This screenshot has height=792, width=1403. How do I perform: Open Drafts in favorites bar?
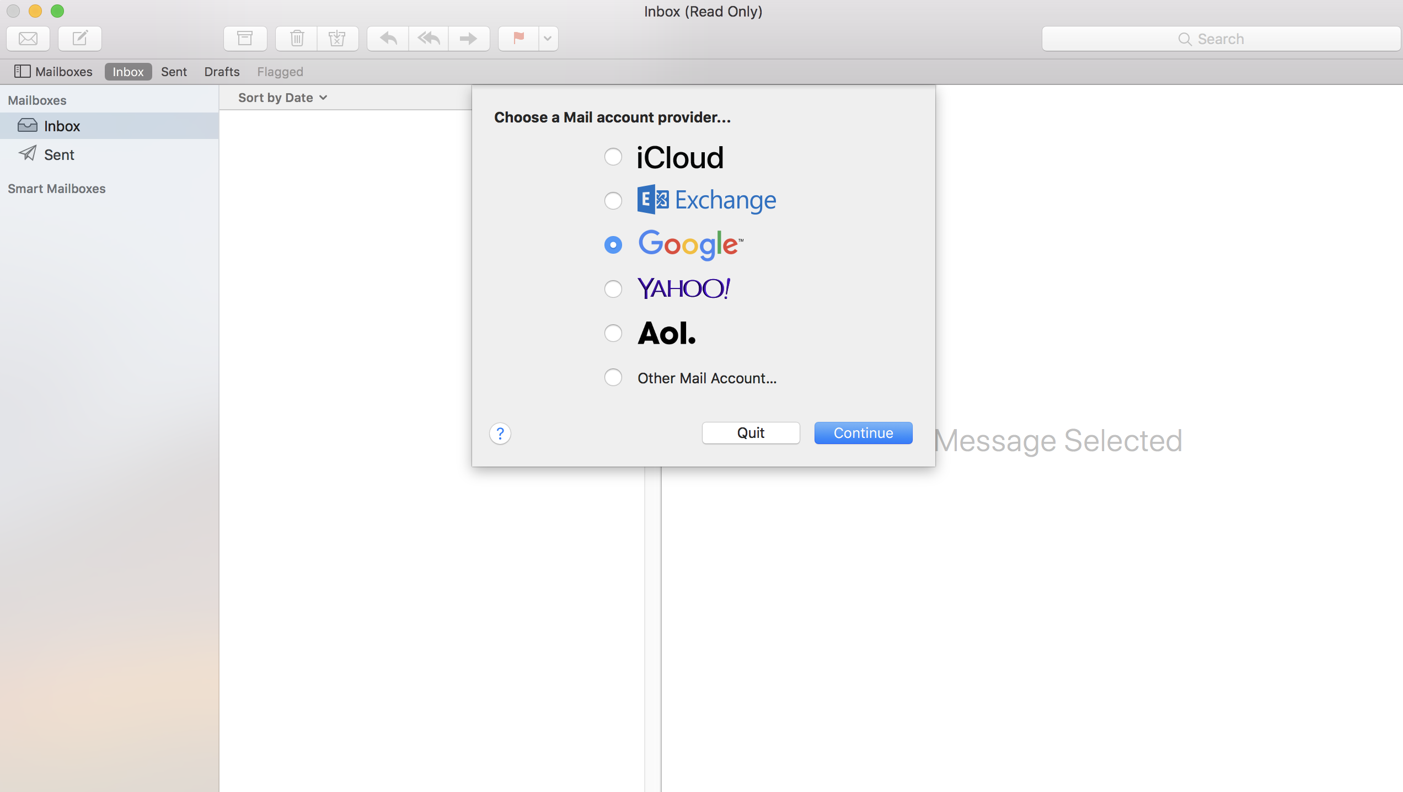pyautogui.click(x=222, y=72)
